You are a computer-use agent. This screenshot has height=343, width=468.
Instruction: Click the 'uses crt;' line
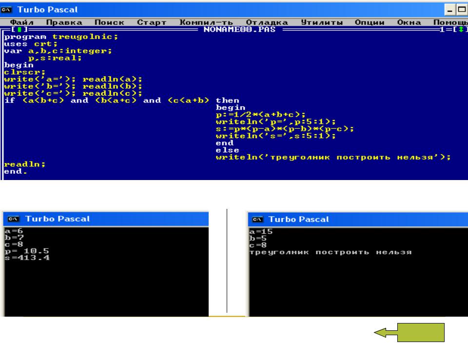(30, 43)
